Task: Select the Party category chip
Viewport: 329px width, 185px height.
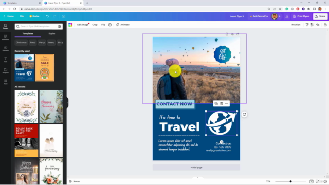Action: tap(42, 42)
